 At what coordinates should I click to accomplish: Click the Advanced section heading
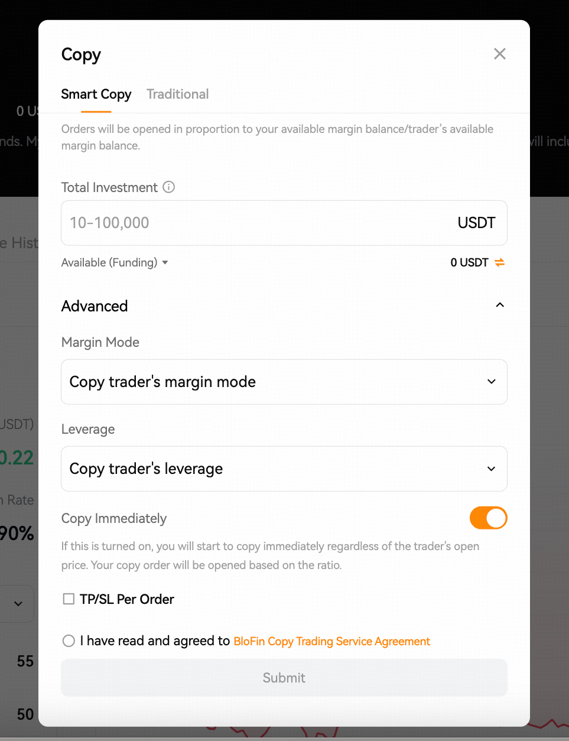tap(95, 306)
